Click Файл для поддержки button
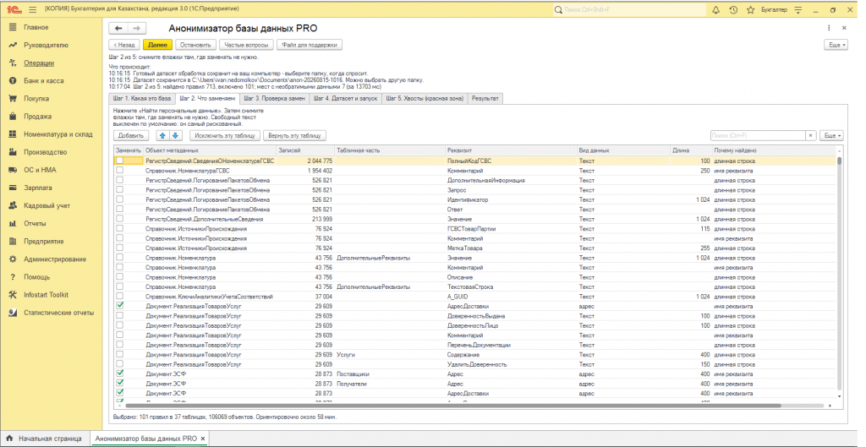Viewport: 866px width, 447px height. pos(310,45)
